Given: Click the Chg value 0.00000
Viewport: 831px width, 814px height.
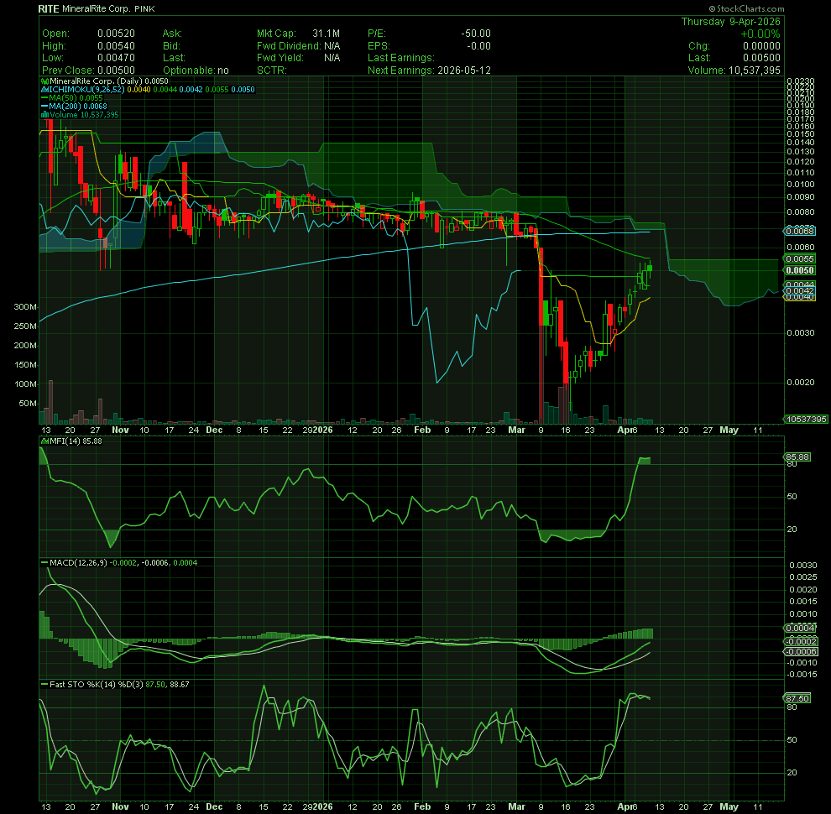Looking at the screenshot, I should tap(761, 46).
